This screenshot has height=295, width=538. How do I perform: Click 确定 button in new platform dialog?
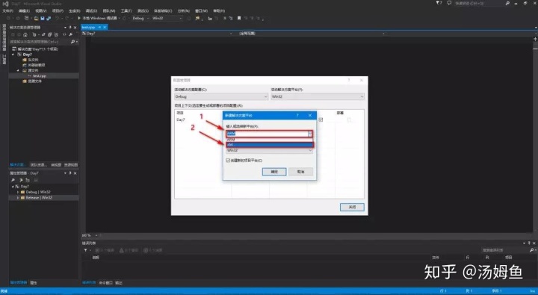tap(274, 172)
